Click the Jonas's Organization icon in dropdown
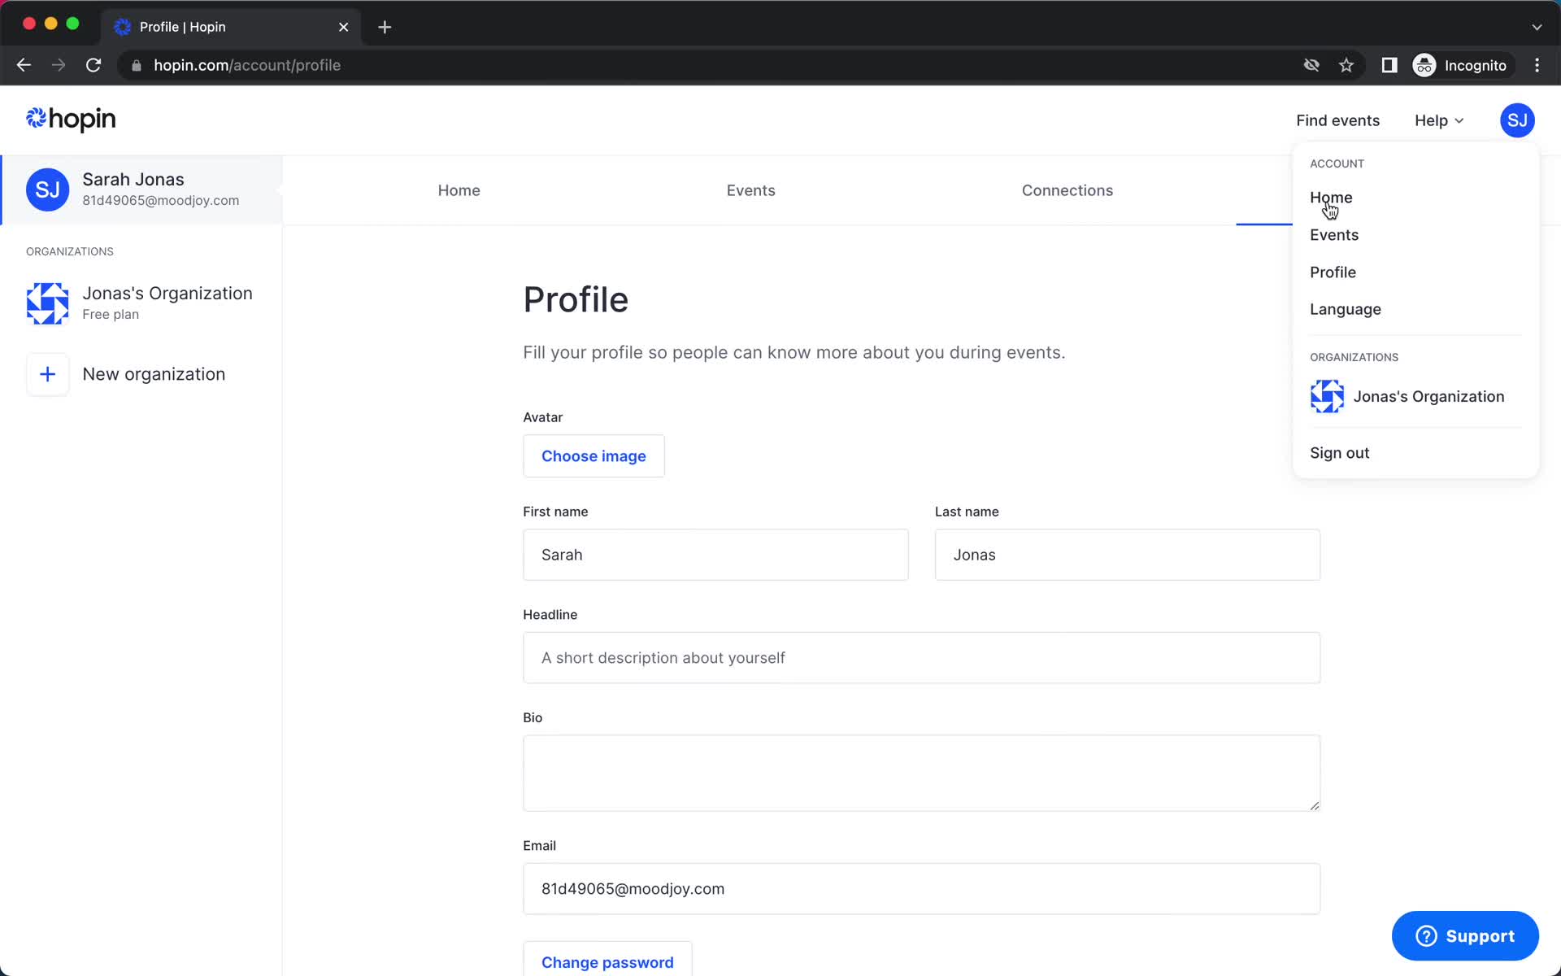This screenshot has height=976, width=1561. [x=1327, y=396]
